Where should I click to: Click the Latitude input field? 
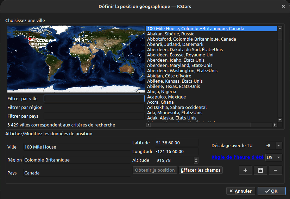click(176, 143)
